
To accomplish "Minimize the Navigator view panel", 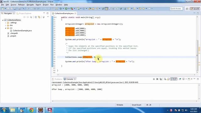I will pyautogui.click(x=44, y=13).
